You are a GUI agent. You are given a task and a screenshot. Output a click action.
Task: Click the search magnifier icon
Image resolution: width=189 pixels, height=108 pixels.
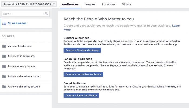tap(46, 13)
